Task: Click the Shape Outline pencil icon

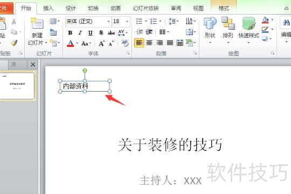Action: [x=265, y=30]
